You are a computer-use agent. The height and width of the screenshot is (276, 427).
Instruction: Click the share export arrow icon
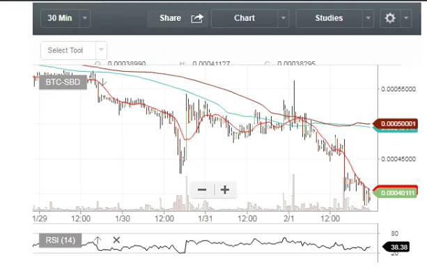coord(197,18)
